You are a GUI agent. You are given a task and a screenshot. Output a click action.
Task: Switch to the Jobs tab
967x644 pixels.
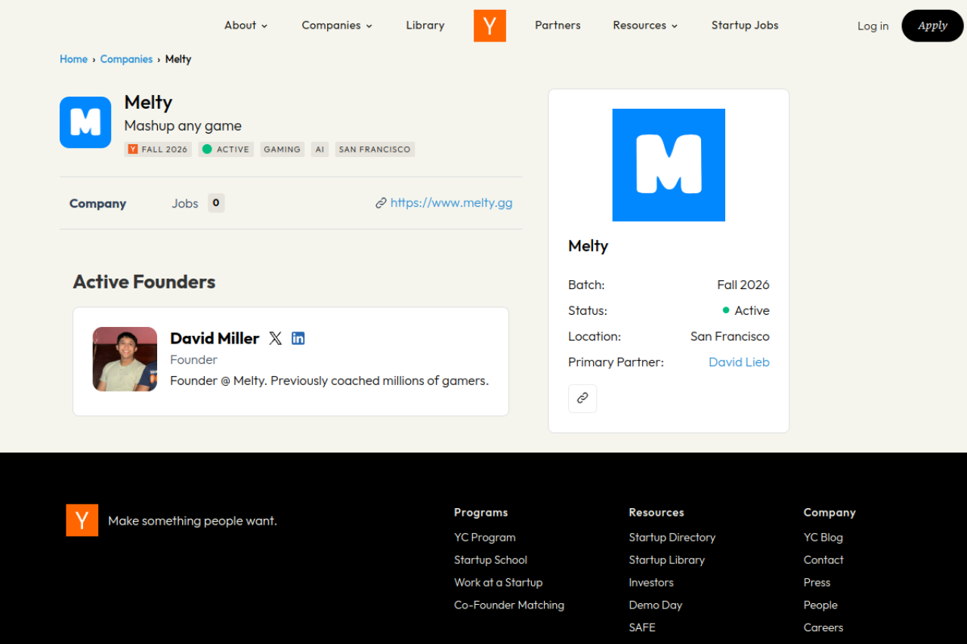198,203
